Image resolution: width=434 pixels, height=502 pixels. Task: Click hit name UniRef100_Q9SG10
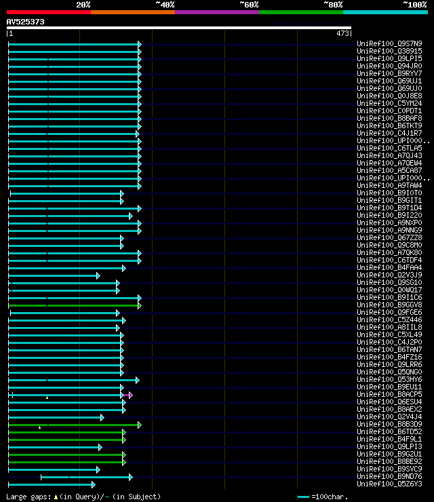389,282
